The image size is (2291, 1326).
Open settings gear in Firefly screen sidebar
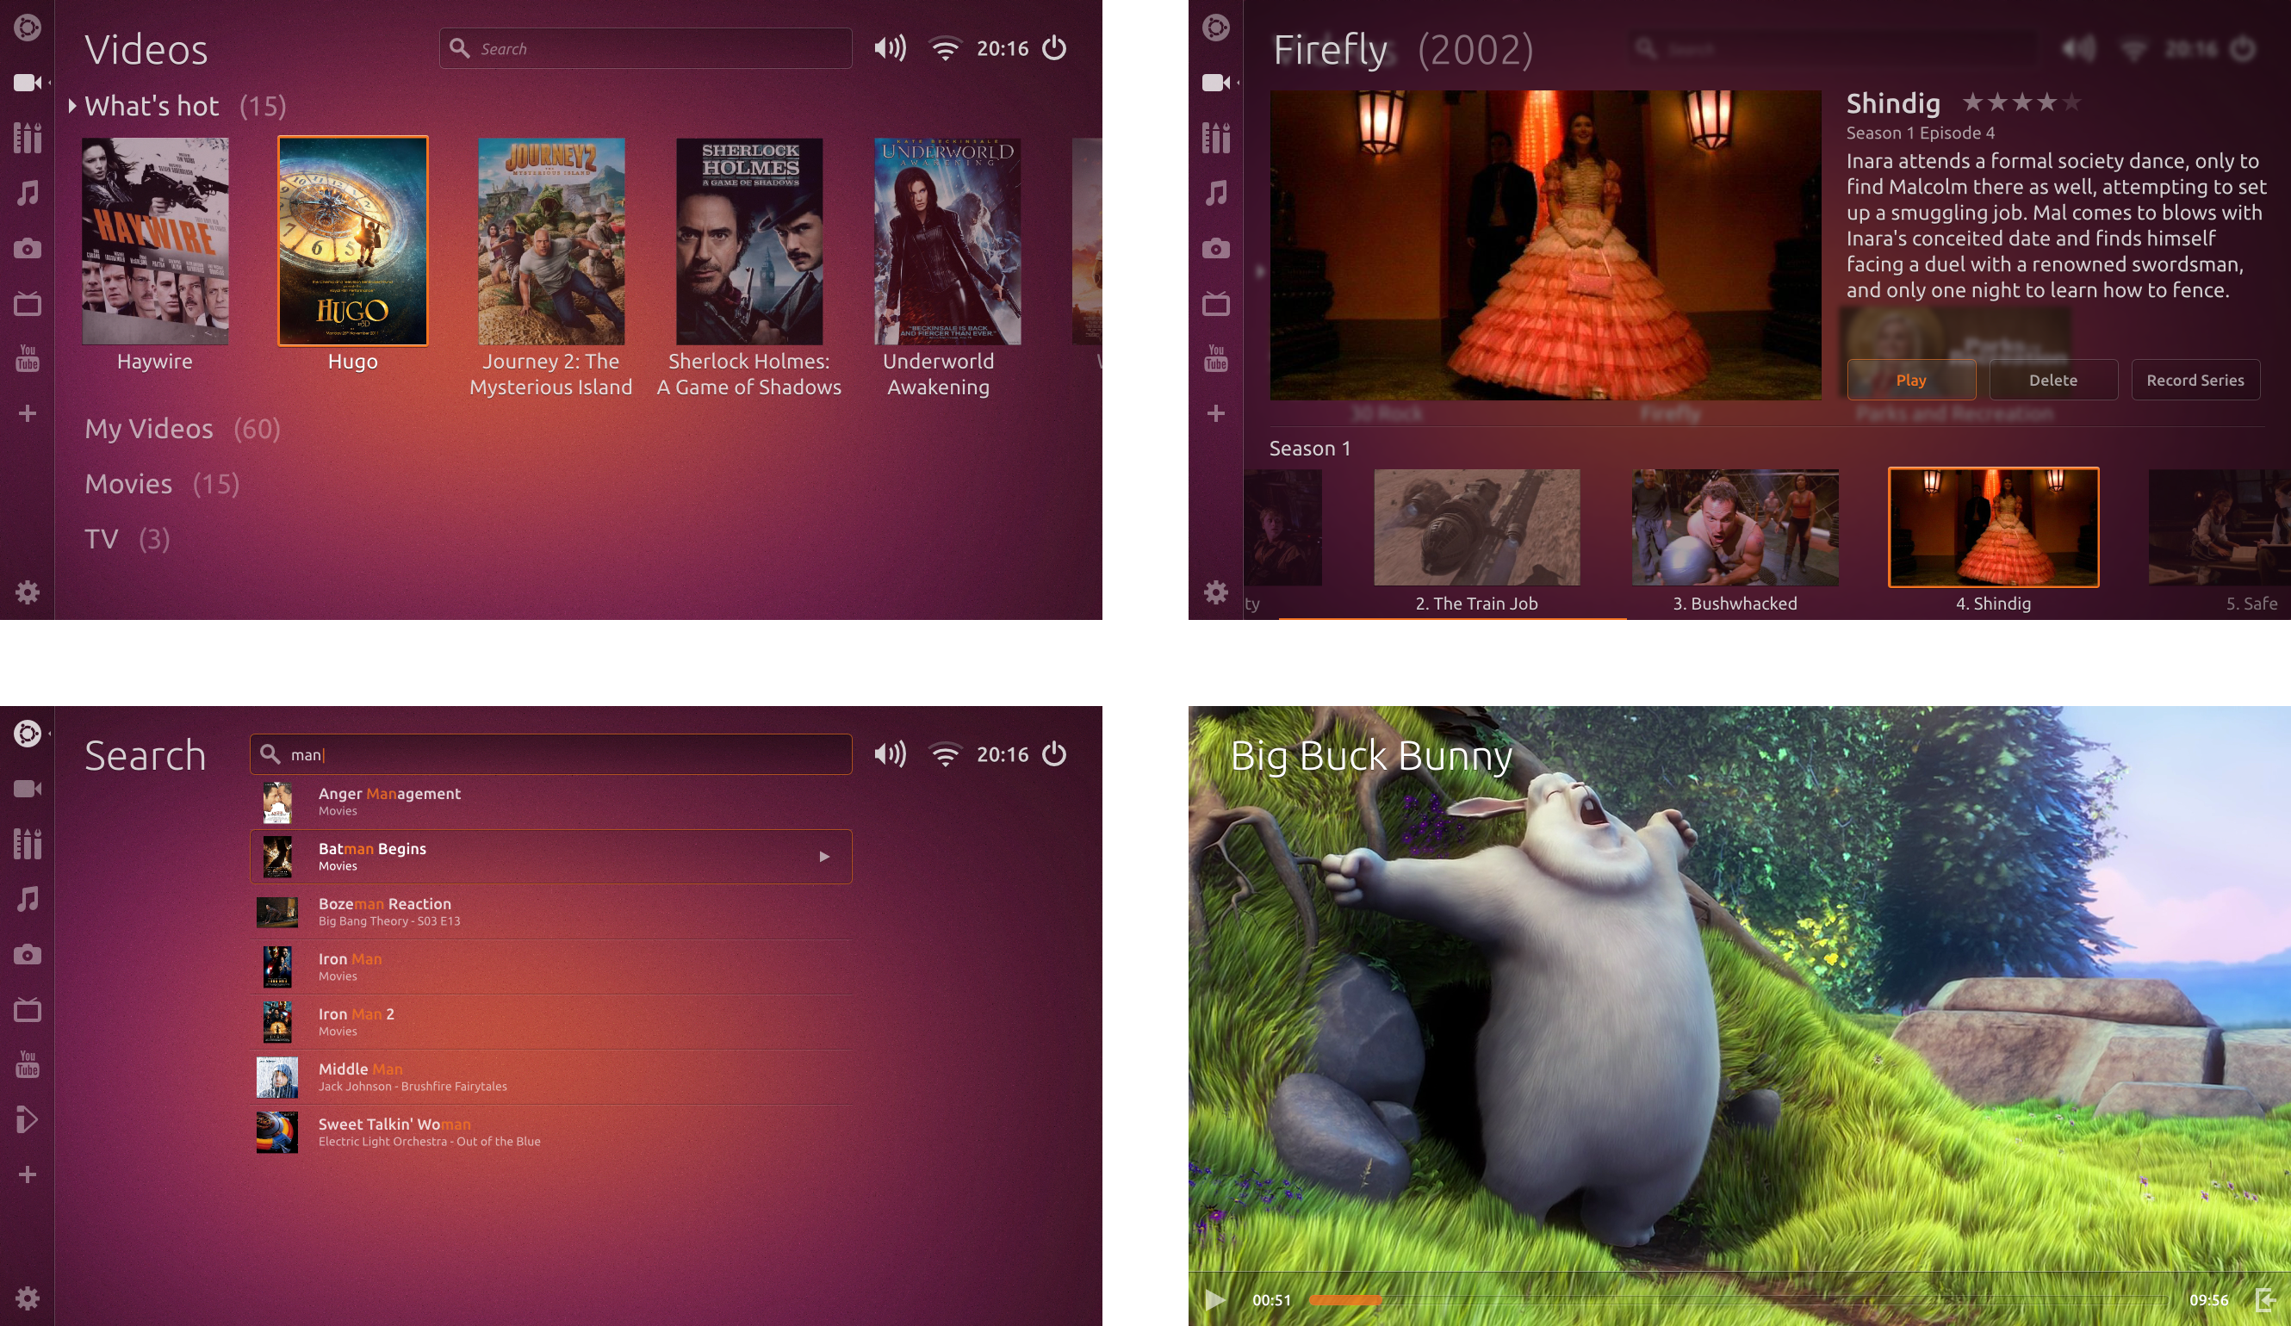[x=1215, y=592]
